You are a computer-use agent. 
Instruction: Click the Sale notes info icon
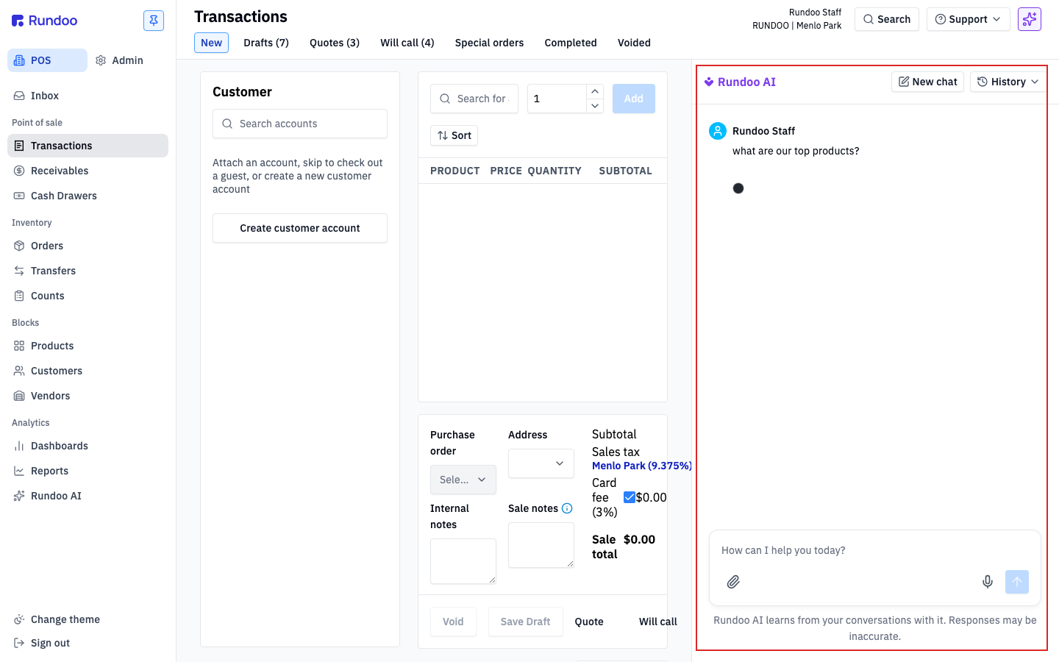pos(567,508)
